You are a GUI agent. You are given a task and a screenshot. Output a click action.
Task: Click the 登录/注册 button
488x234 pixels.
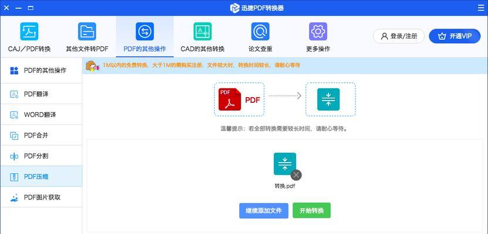(x=399, y=36)
